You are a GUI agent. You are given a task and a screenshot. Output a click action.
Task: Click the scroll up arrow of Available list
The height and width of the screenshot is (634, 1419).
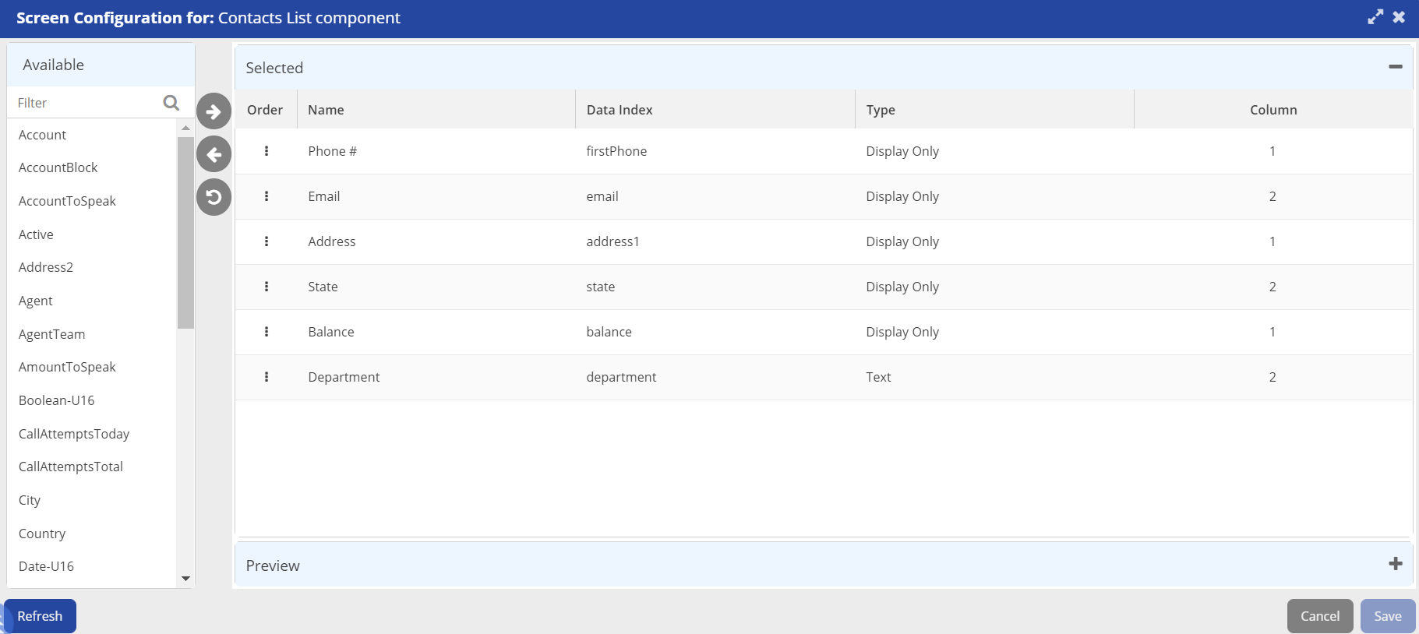point(185,128)
